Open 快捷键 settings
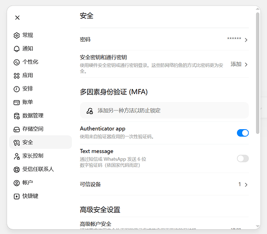 (x=41, y=197)
